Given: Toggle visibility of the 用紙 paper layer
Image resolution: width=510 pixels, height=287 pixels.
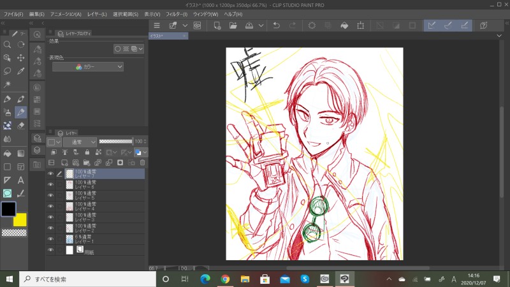Looking at the screenshot, I should 50,250.
